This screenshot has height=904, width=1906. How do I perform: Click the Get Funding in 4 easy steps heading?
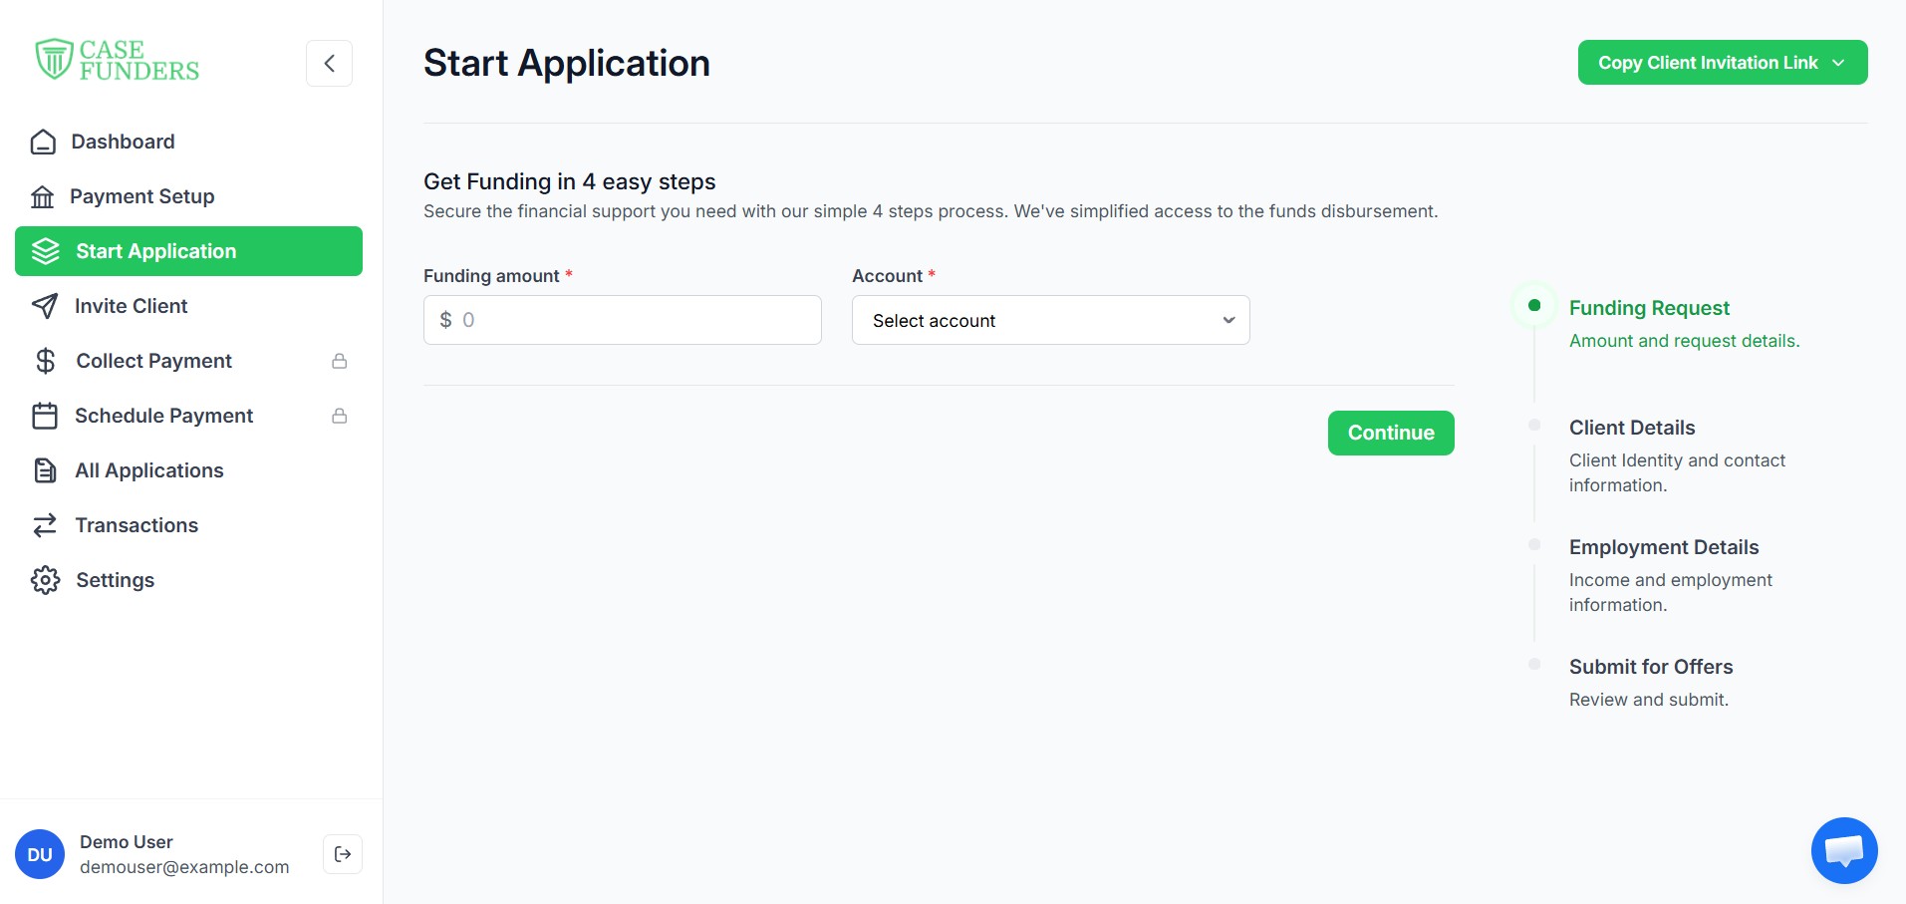tap(570, 181)
